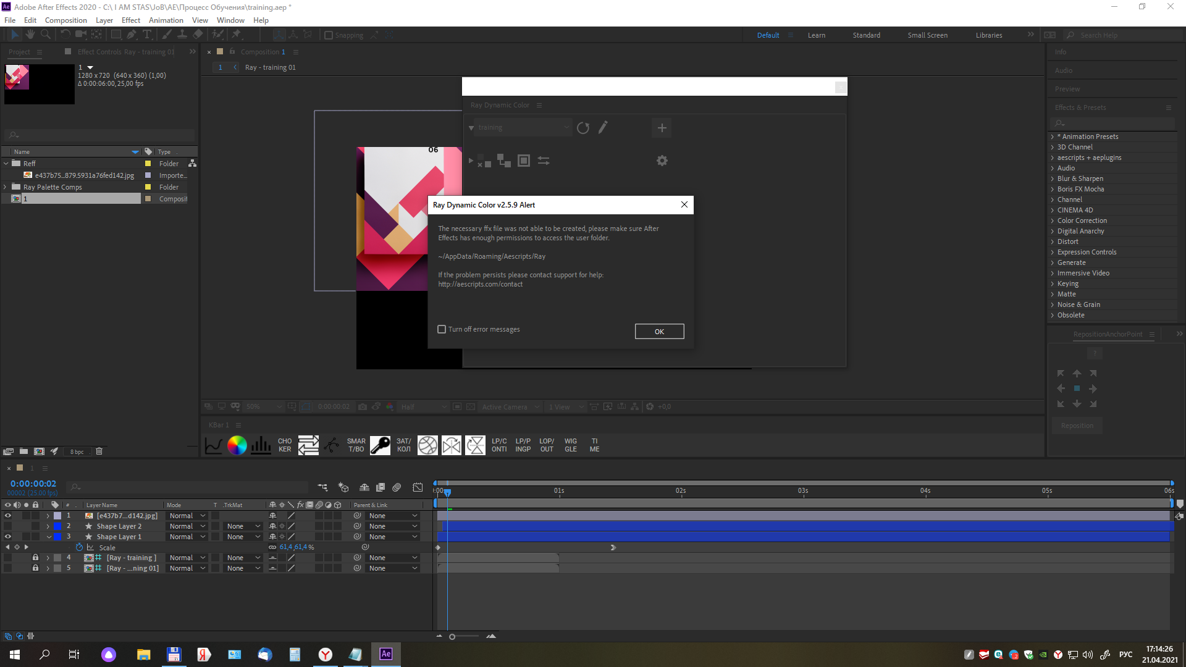Screen dimensions: 1186x667
Task: Unlock layer 5 Ray - ...ning 01
Action: click(35, 568)
